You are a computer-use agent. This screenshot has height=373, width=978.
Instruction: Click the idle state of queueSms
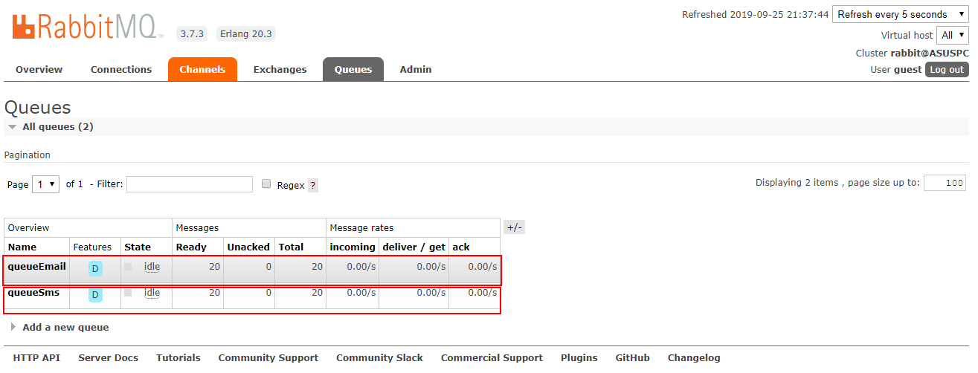tap(152, 293)
